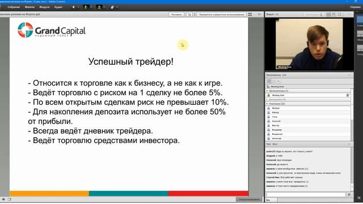Select attendee Nikolay
Image resolution: width=363 pixels, height=204 pixels.
click(x=308, y=112)
